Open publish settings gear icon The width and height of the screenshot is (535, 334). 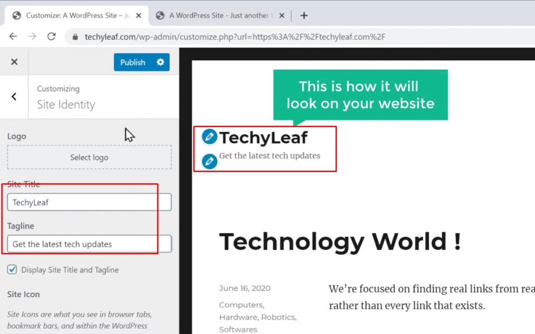click(x=160, y=62)
